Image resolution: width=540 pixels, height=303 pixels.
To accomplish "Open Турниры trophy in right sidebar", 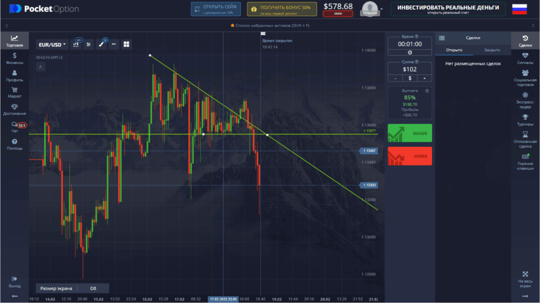I will [x=525, y=119].
